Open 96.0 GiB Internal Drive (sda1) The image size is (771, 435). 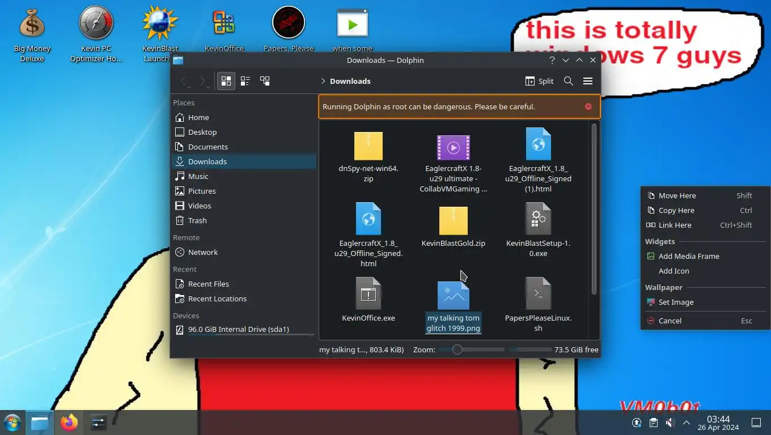pyautogui.click(x=244, y=329)
